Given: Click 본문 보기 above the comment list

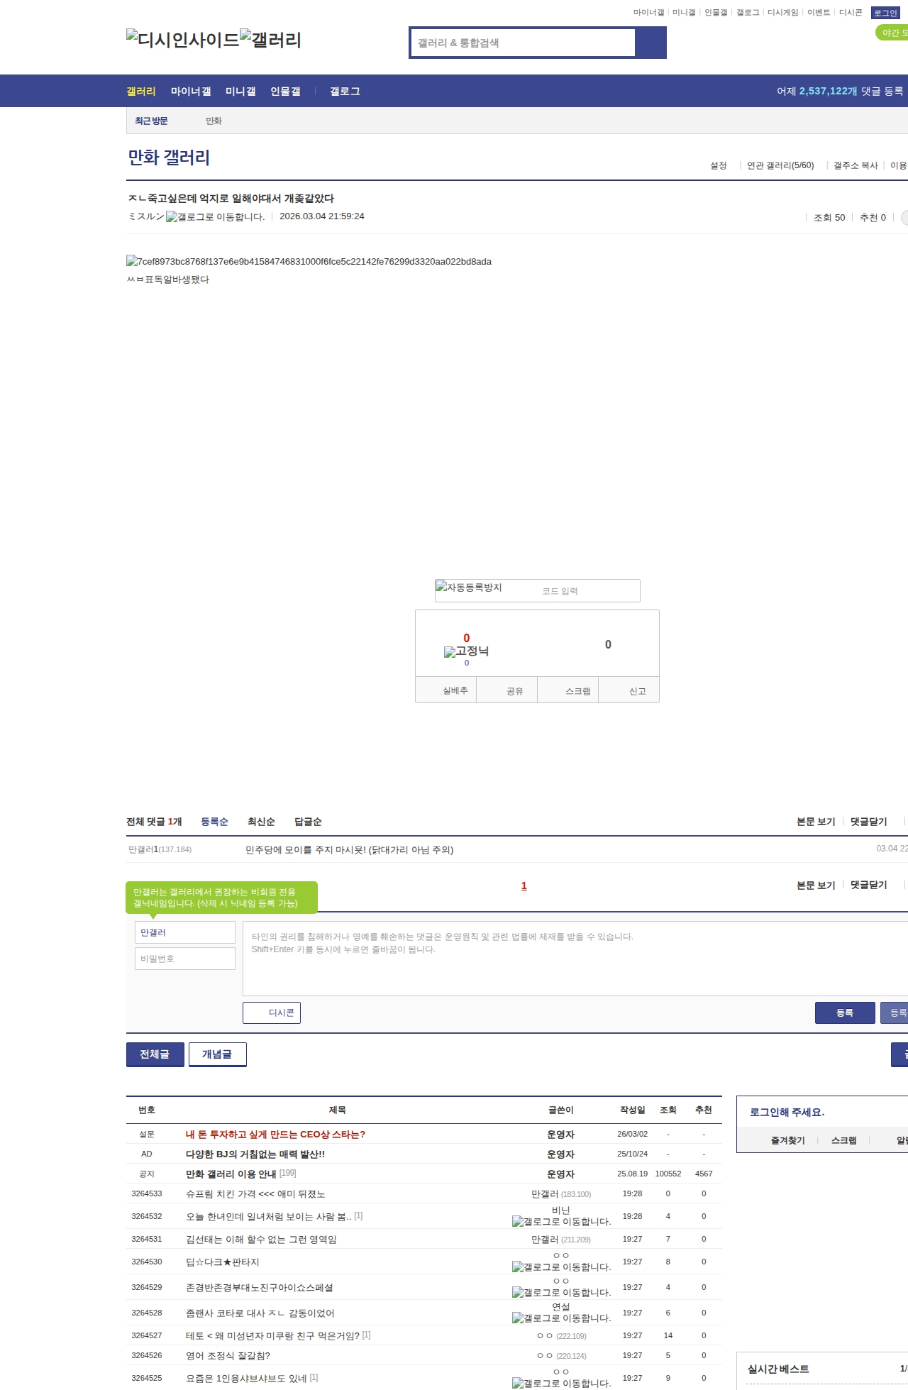Looking at the screenshot, I should pos(816,822).
